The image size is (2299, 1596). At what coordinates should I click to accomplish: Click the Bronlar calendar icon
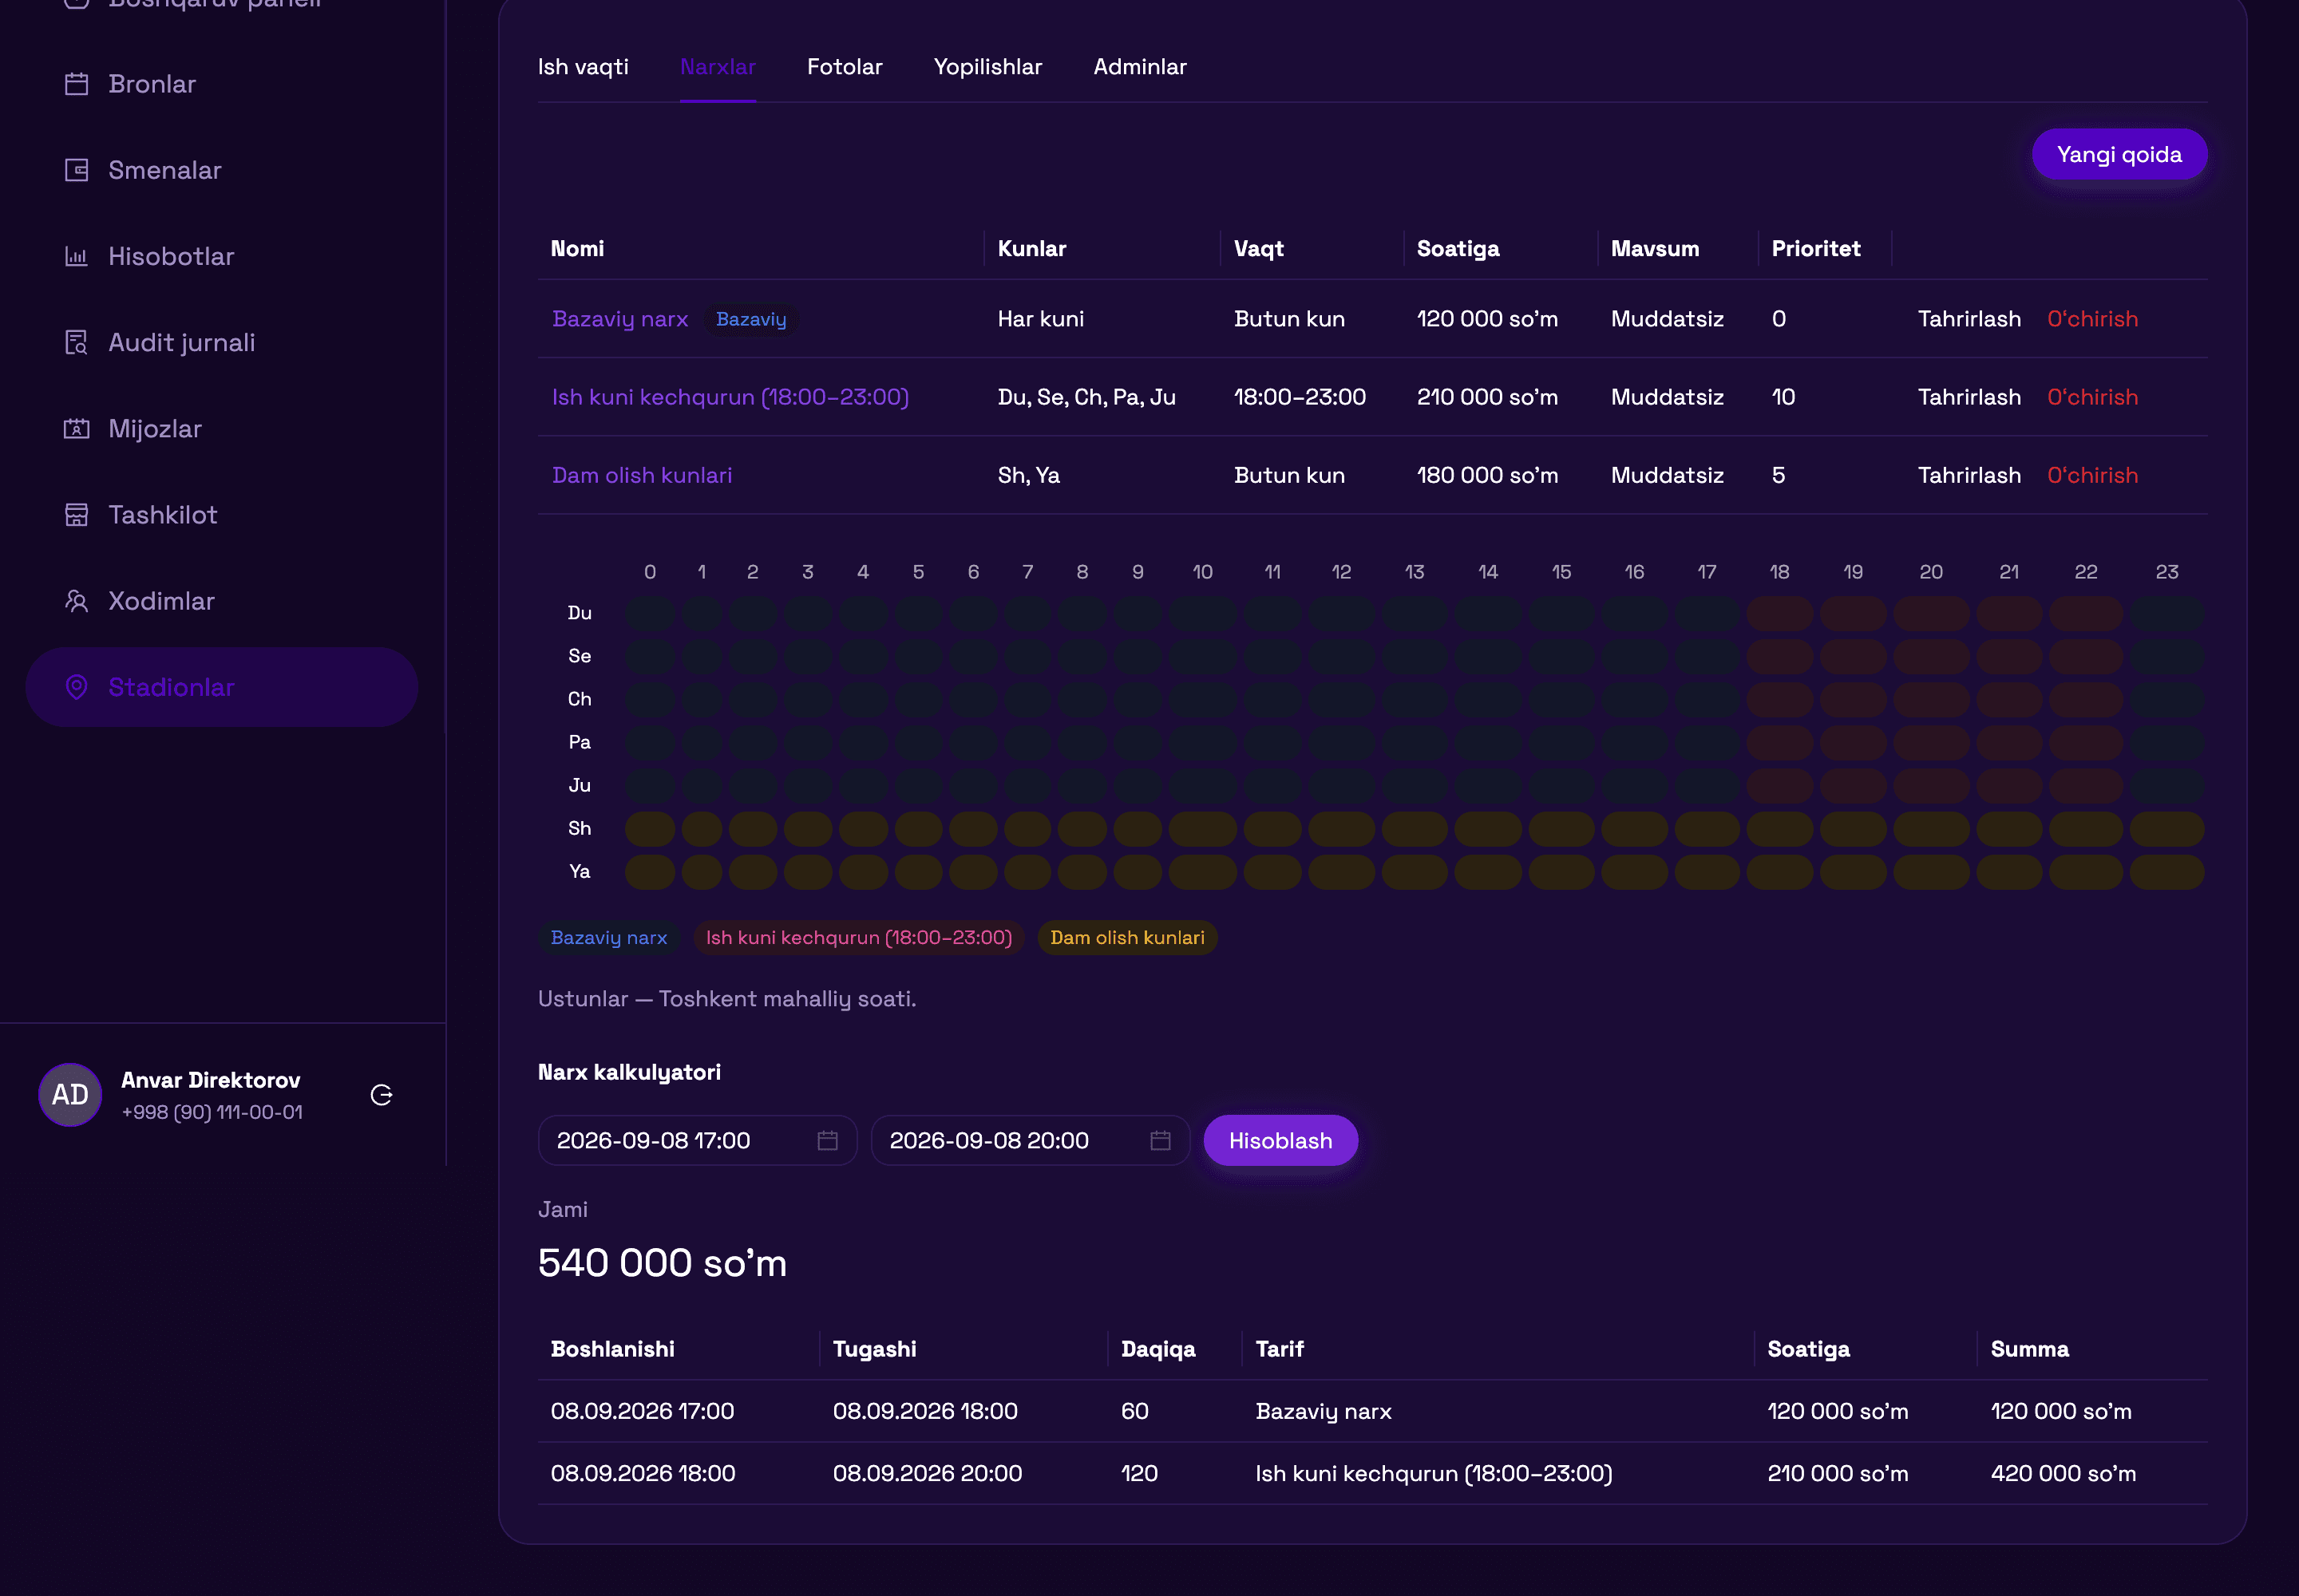pyautogui.click(x=76, y=84)
